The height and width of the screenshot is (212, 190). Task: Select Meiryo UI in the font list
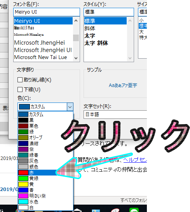[43, 21]
